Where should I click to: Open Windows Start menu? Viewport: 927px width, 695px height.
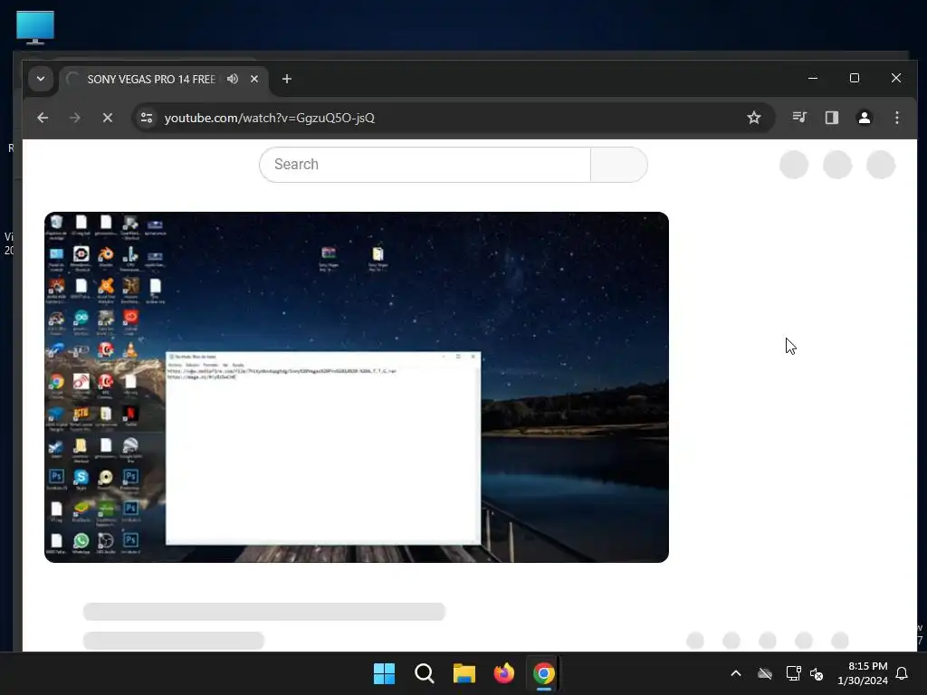pos(384,673)
